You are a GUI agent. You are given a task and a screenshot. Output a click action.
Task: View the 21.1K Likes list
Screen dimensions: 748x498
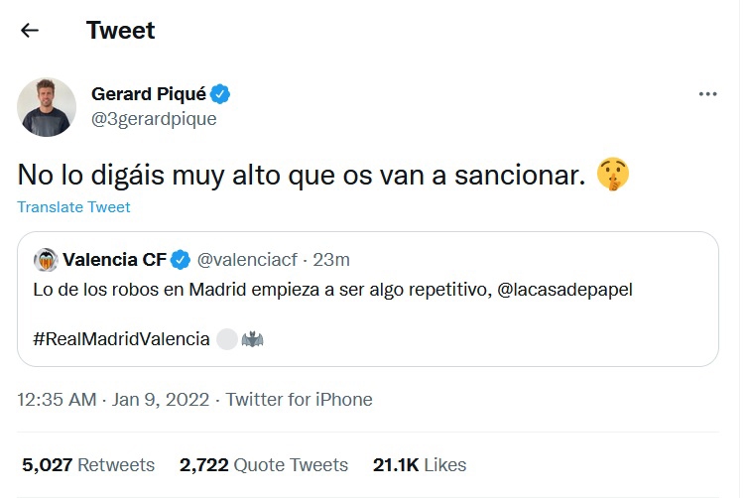tap(420, 464)
